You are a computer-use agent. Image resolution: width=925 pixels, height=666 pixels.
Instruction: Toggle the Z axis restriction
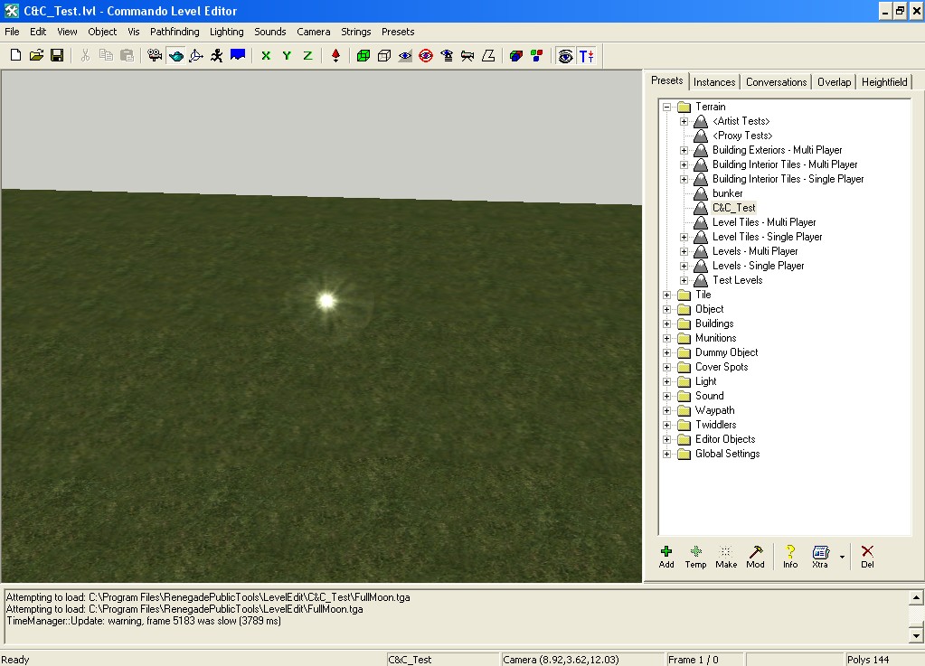pos(307,56)
